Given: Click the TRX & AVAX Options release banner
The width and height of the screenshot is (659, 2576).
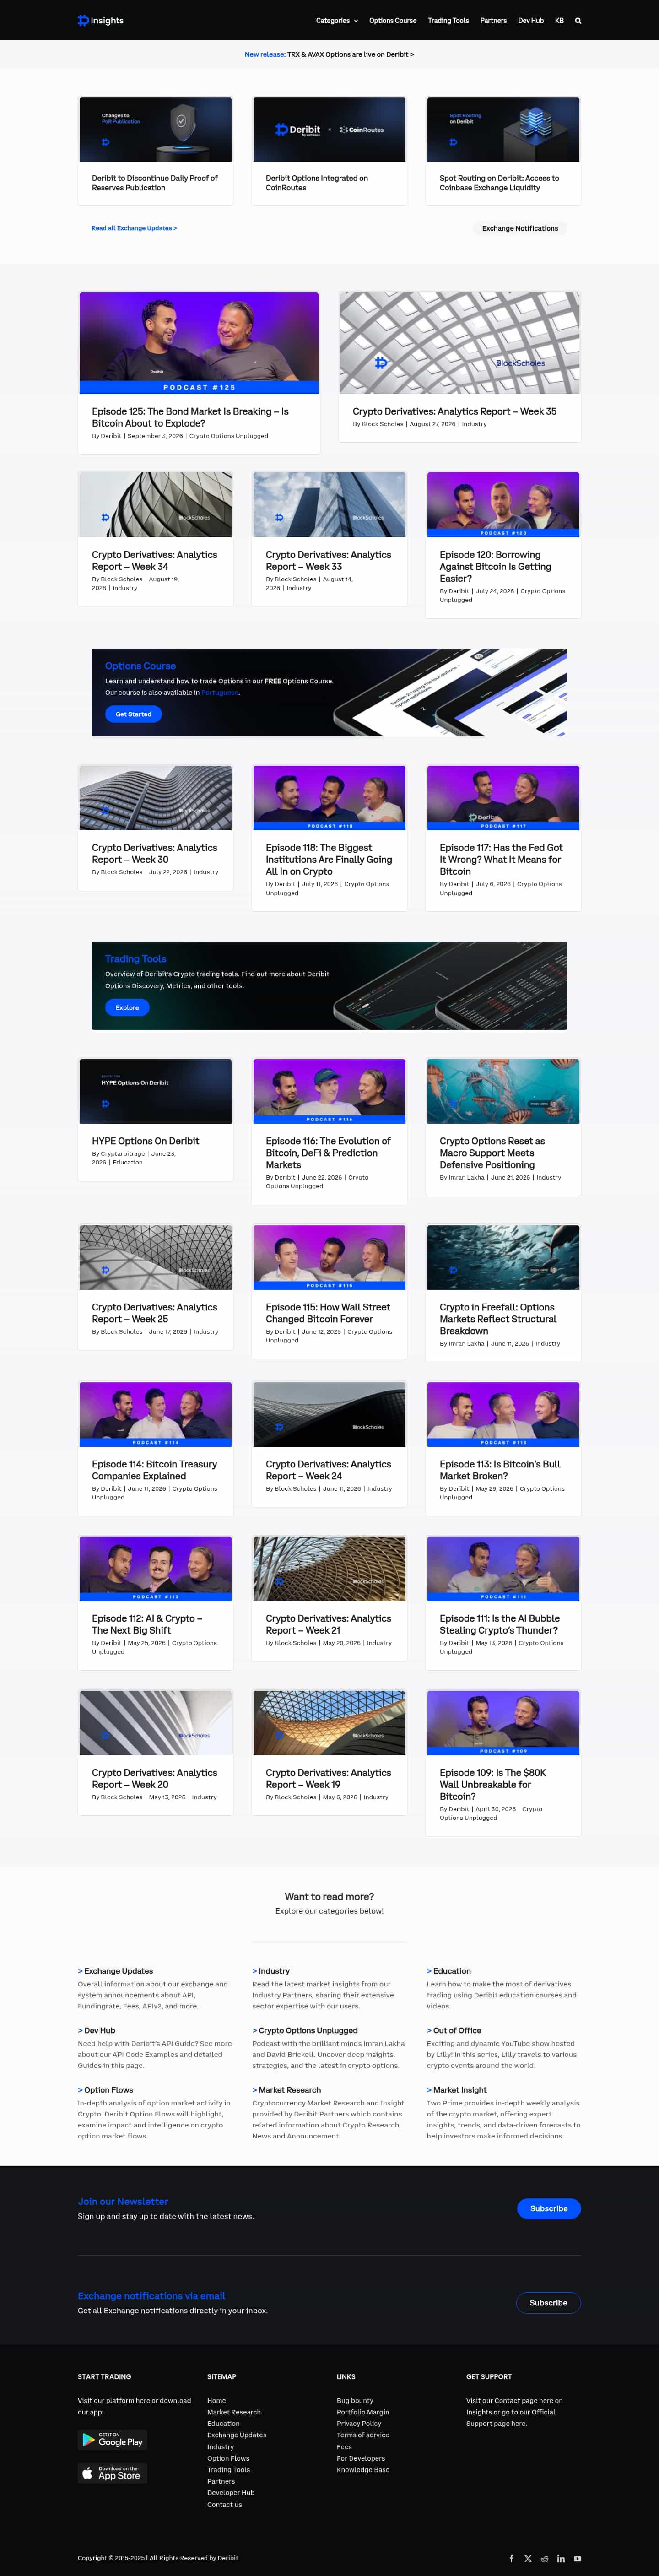Looking at the screenshot, I should coord(329,54).
